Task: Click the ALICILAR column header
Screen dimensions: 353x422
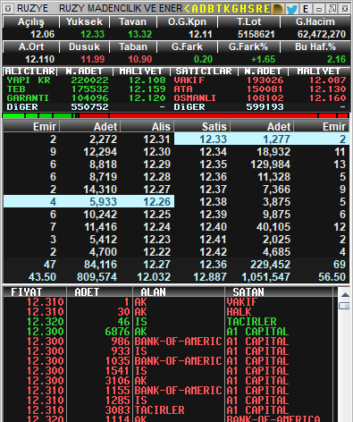Action: [30, 72]
